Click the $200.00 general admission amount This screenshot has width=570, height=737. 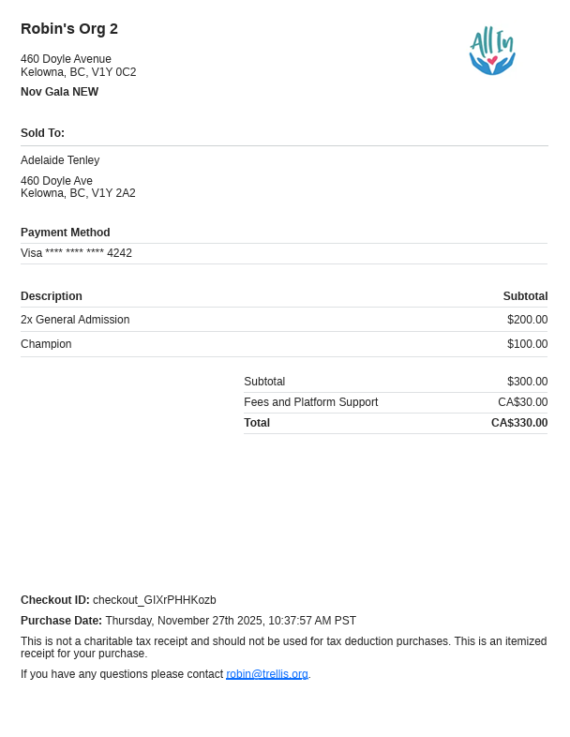527,320
